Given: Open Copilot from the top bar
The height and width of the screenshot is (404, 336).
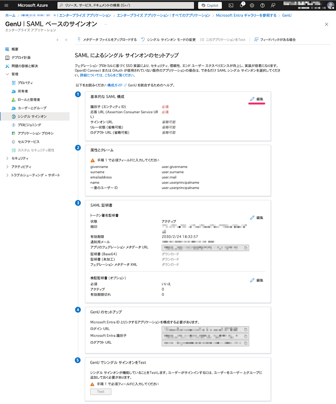Looking at the screenshot, I should [x=210, y=5].
